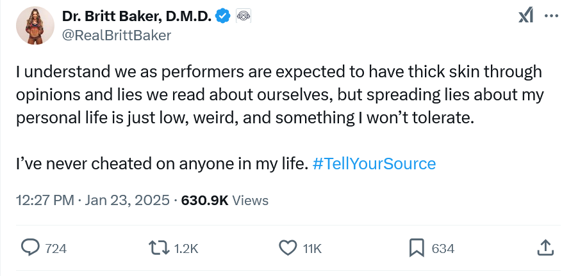
Task: Click the 724 replies count
Action: (x=56, y=249)
